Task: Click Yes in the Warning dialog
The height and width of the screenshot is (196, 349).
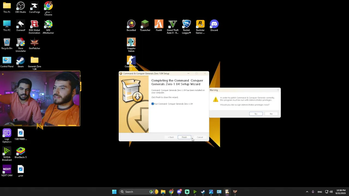Action: [x=256, y=114]
